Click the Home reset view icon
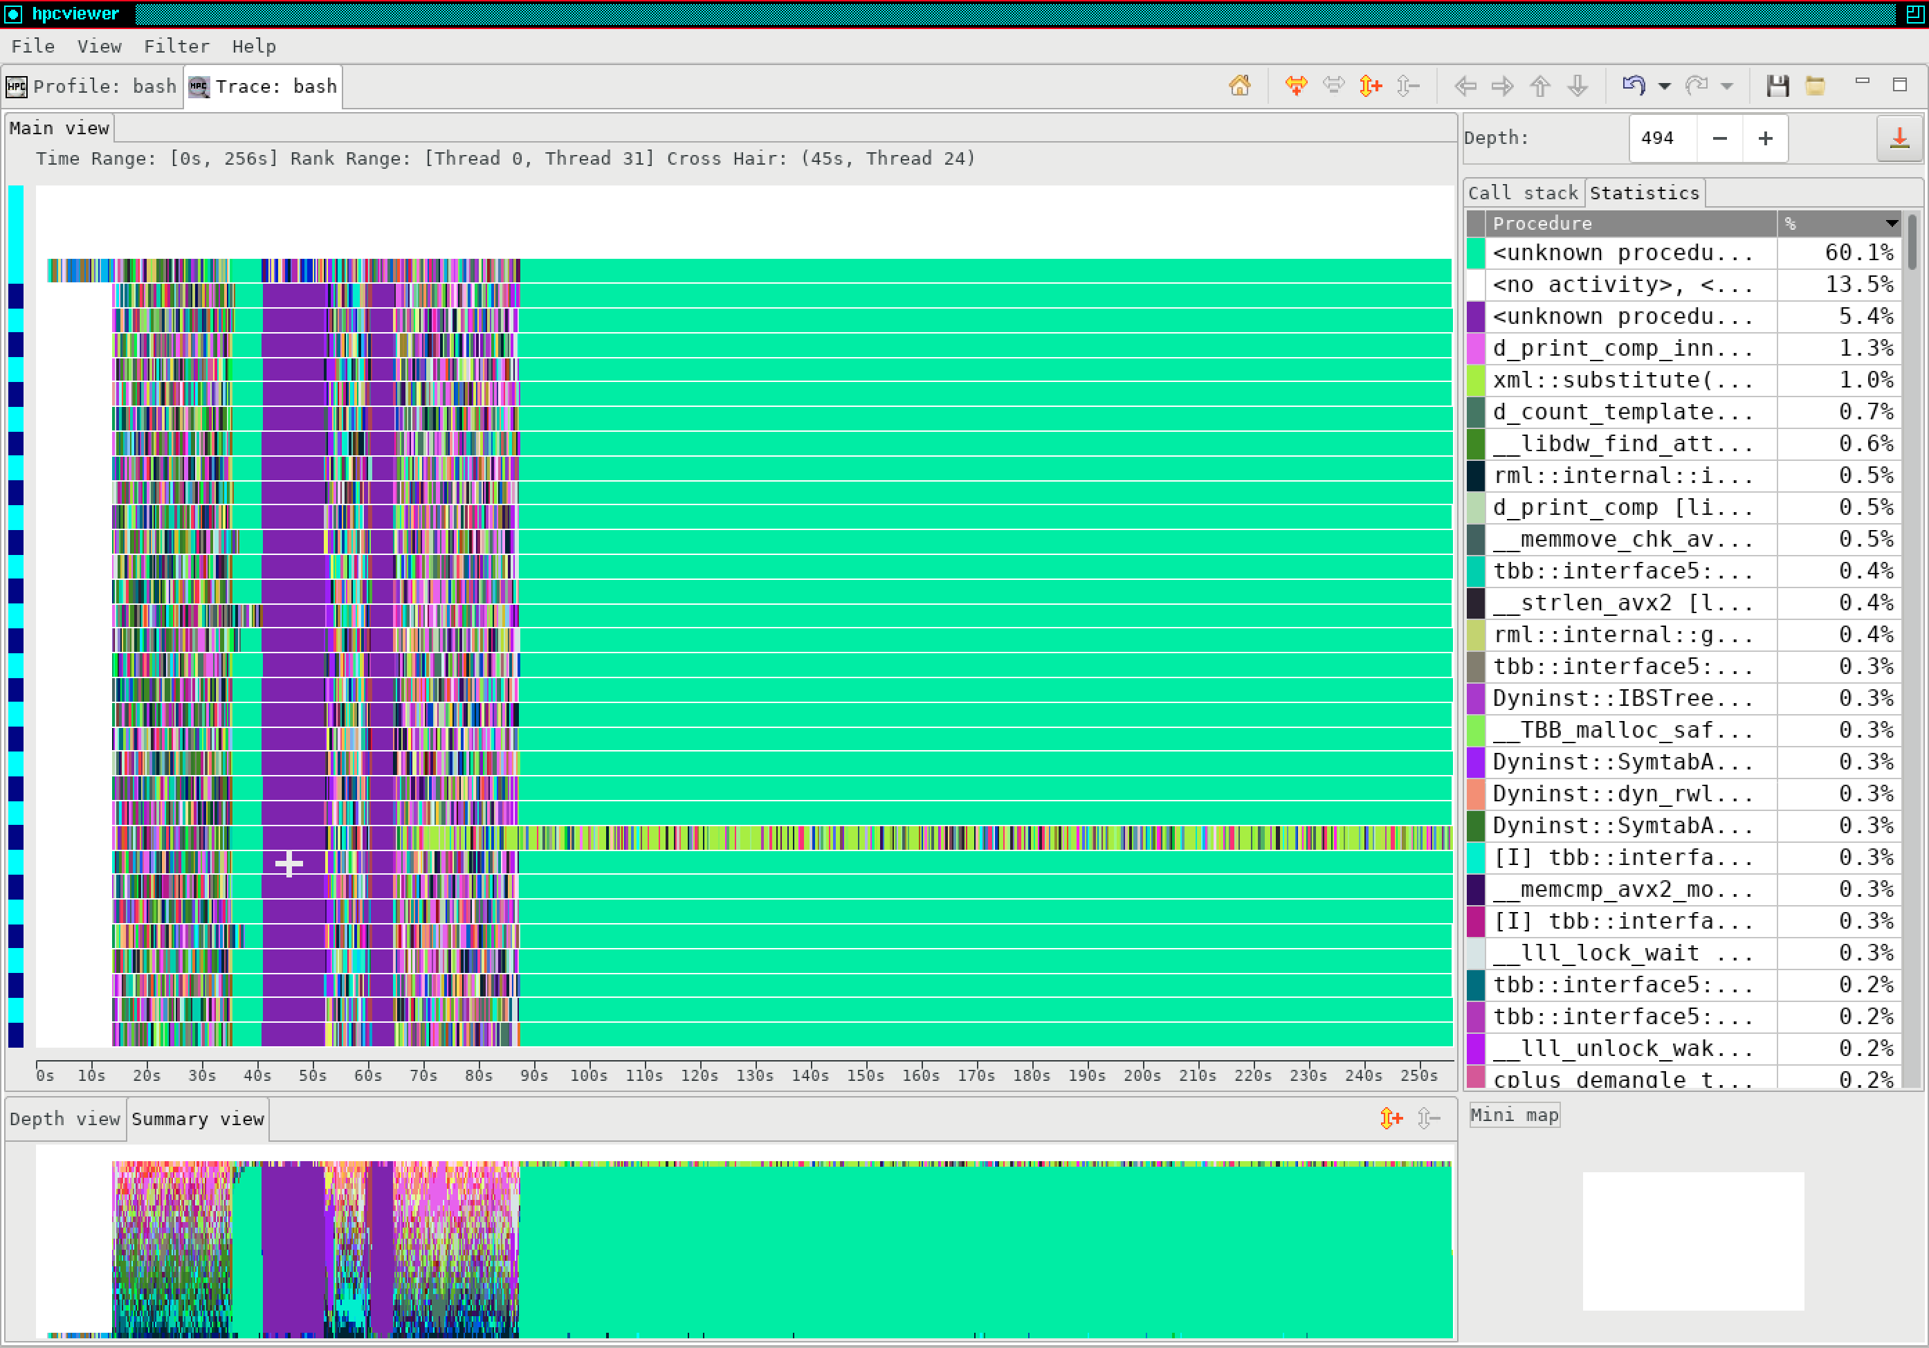The width and height of the screenshot is (1929, 1348). tap(1239, 86)
